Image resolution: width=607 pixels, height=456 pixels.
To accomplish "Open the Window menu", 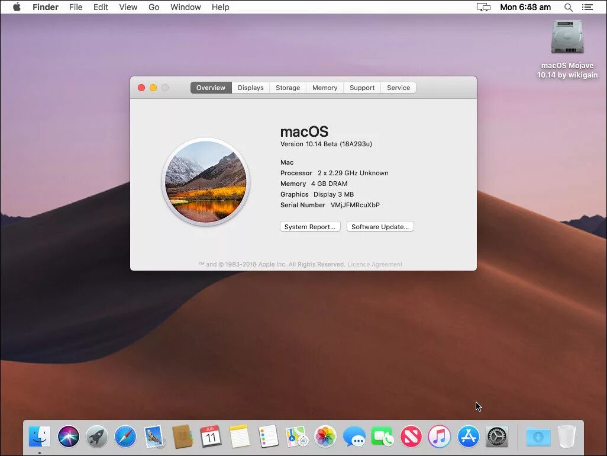I will [185, 7].
